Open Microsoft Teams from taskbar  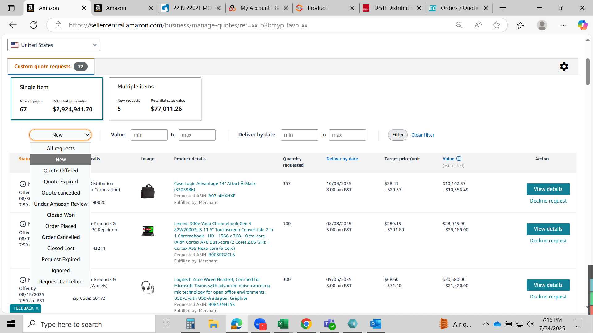click(x=329, y=324)
